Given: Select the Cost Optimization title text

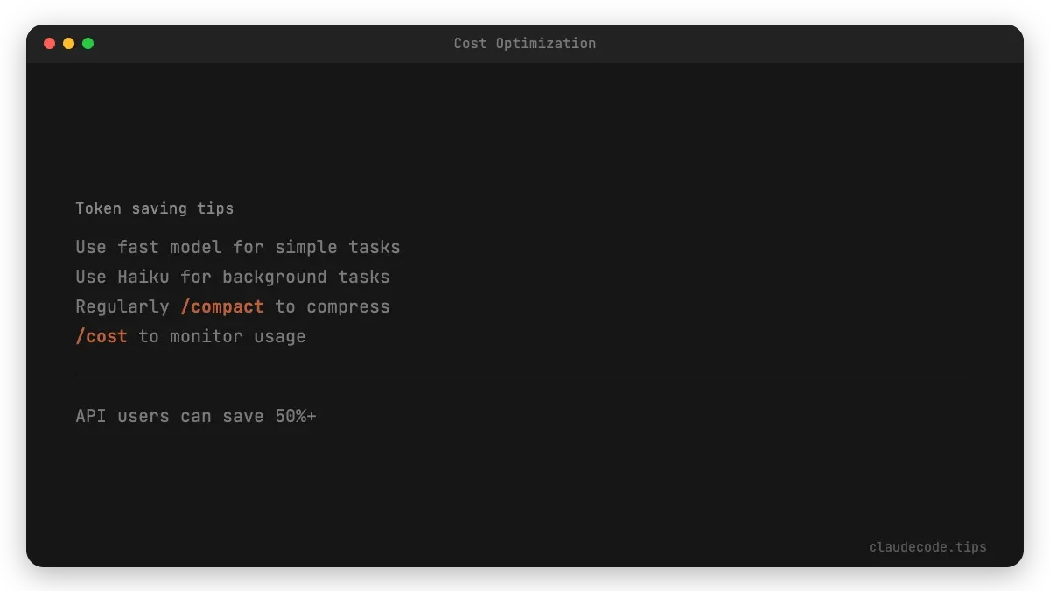Looking at the screenshot, I should (524, 43).
